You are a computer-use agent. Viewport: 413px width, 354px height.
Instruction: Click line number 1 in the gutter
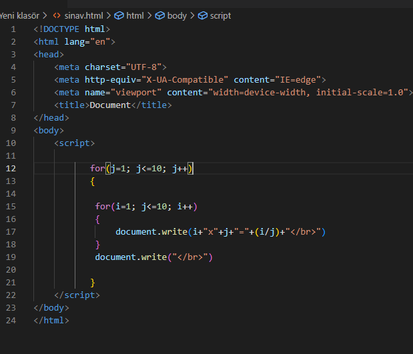click(13, 29)
